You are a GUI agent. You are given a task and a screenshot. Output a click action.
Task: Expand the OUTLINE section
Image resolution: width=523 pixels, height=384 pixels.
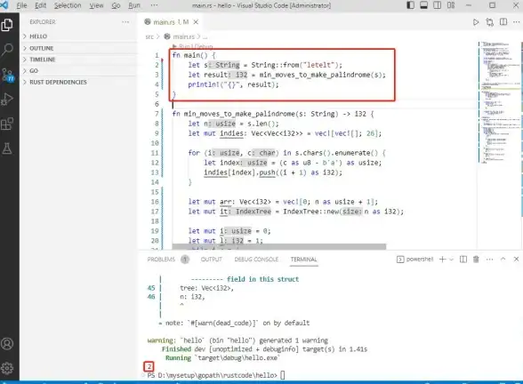(x=78, y=48)
